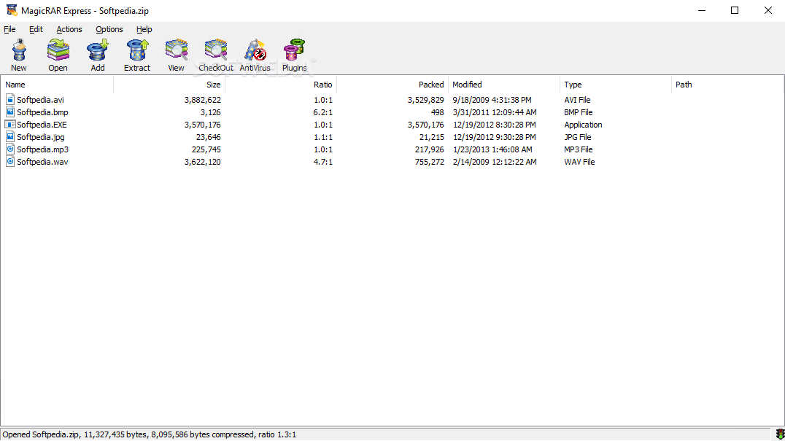Viewport: 785px width, 441px height.
Task: Sort by the Type column header
Action: pyautogui.click(x=616, y=85)
